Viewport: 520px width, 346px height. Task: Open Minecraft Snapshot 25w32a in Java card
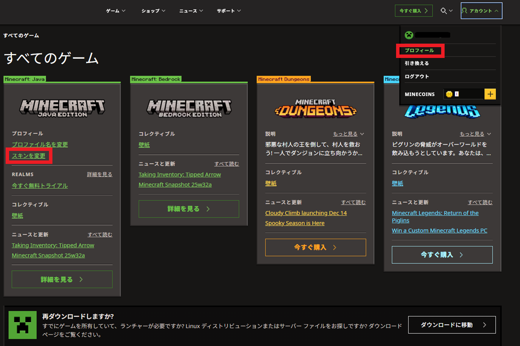click(x=49, y=255)
